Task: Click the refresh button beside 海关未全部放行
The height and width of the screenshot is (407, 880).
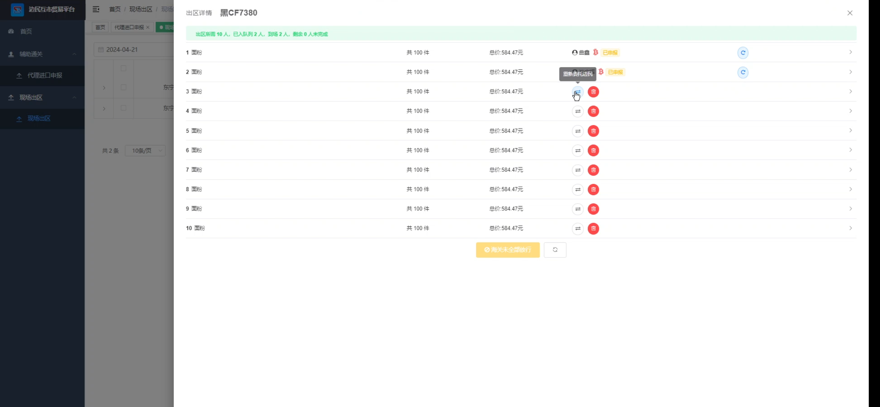Action: pyautogui.click(x=555, y=250)
